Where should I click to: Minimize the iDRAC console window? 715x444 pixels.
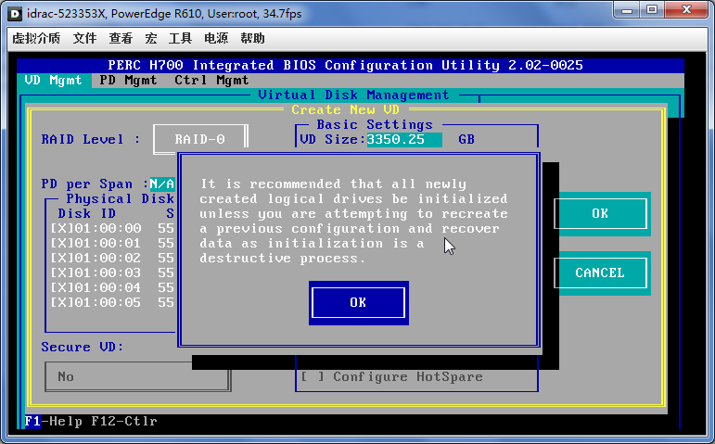point(628,9)
